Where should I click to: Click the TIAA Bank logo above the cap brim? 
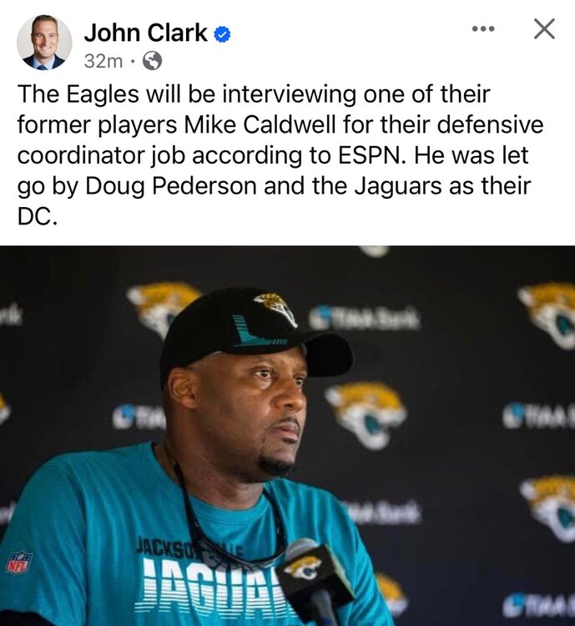coord(364,318)
